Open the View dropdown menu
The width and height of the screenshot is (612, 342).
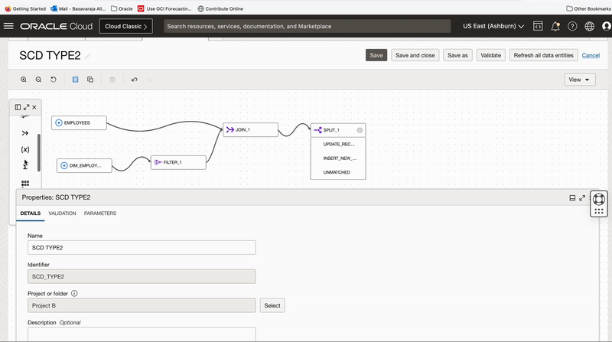point(580,80)
